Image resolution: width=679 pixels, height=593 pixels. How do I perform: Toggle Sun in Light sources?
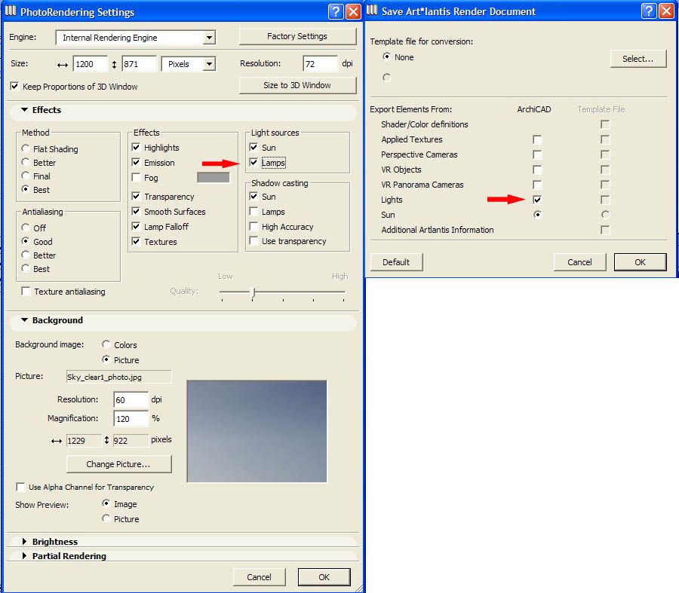[253, 147]
